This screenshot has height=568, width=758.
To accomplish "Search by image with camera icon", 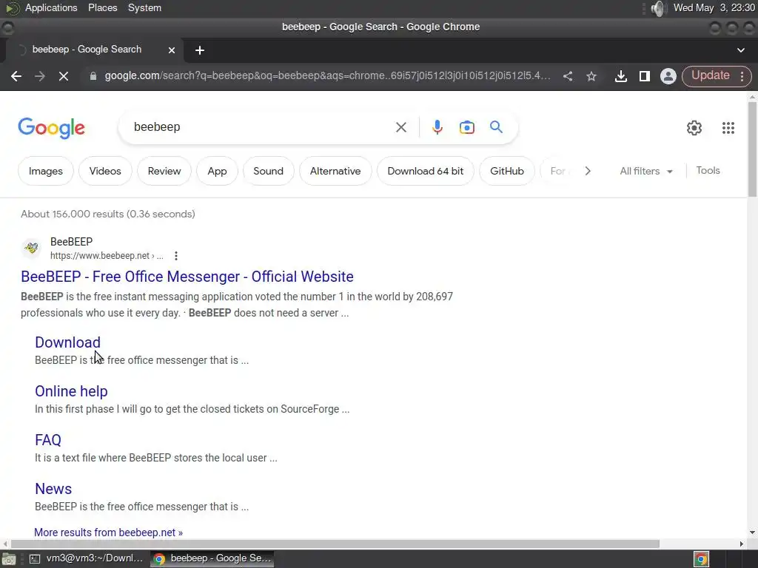I will click(x=466, y=127).
